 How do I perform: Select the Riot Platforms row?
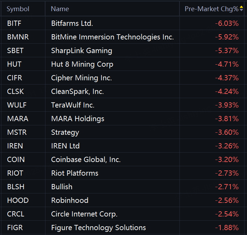point(75,173)
